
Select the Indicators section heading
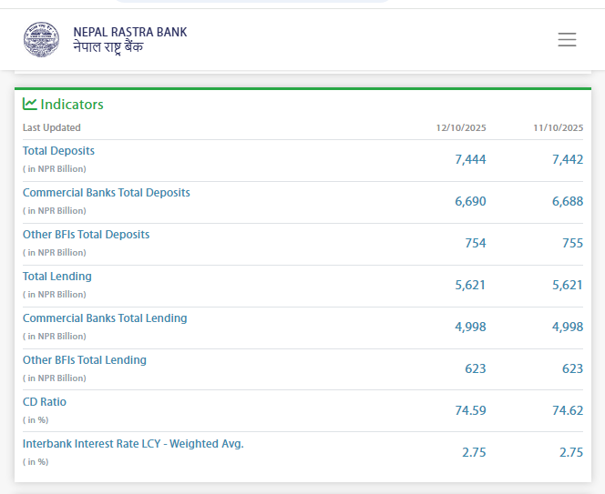(x=72, y=105)
